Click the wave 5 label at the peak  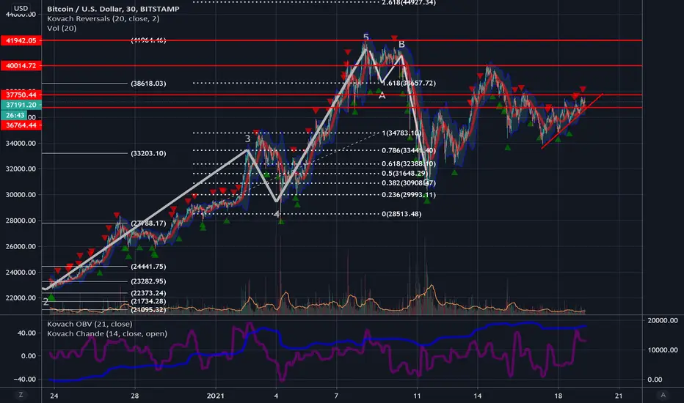366,37
